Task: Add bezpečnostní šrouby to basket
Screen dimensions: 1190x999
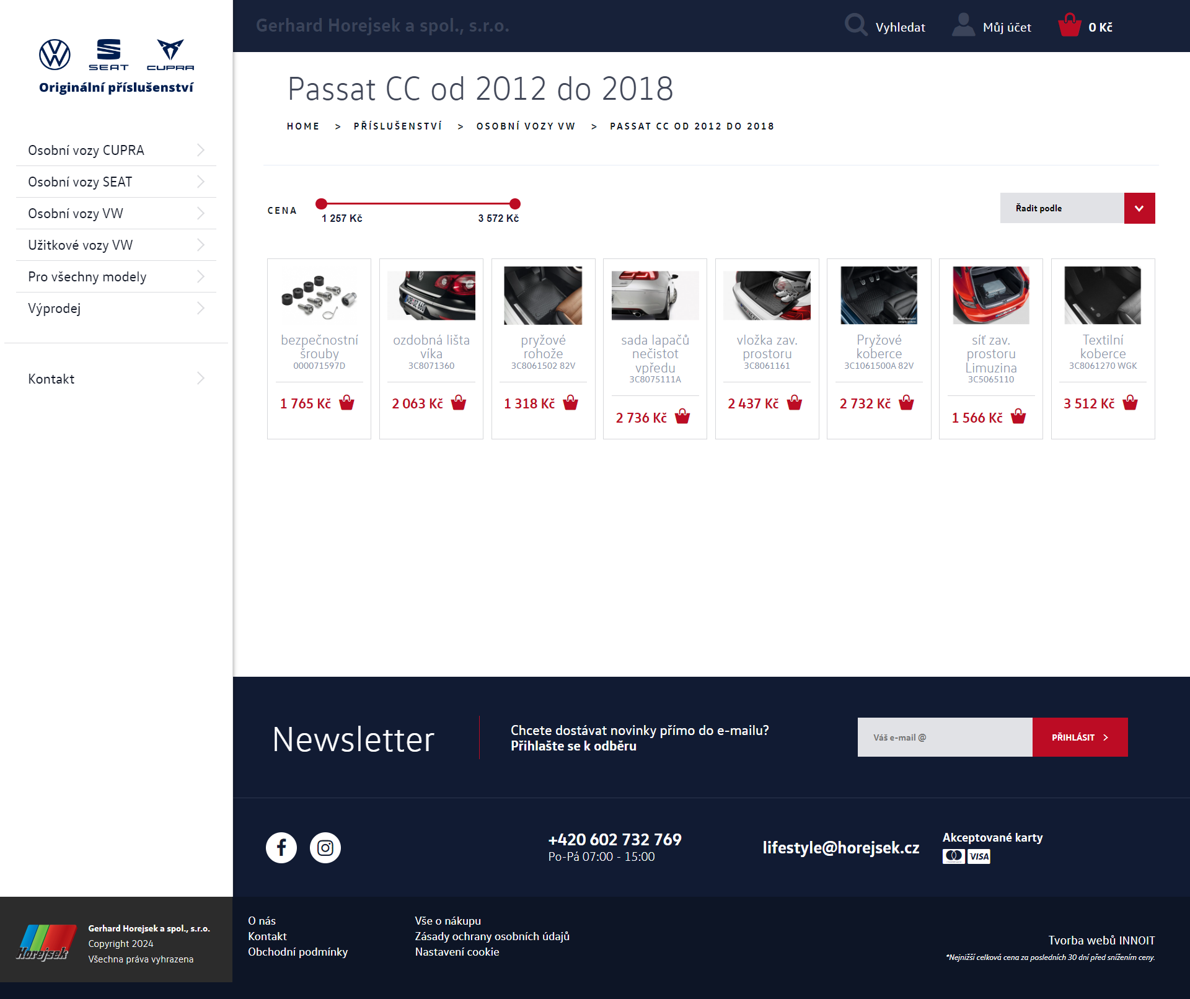Action: pyautogui.click(x=347, y=403)
